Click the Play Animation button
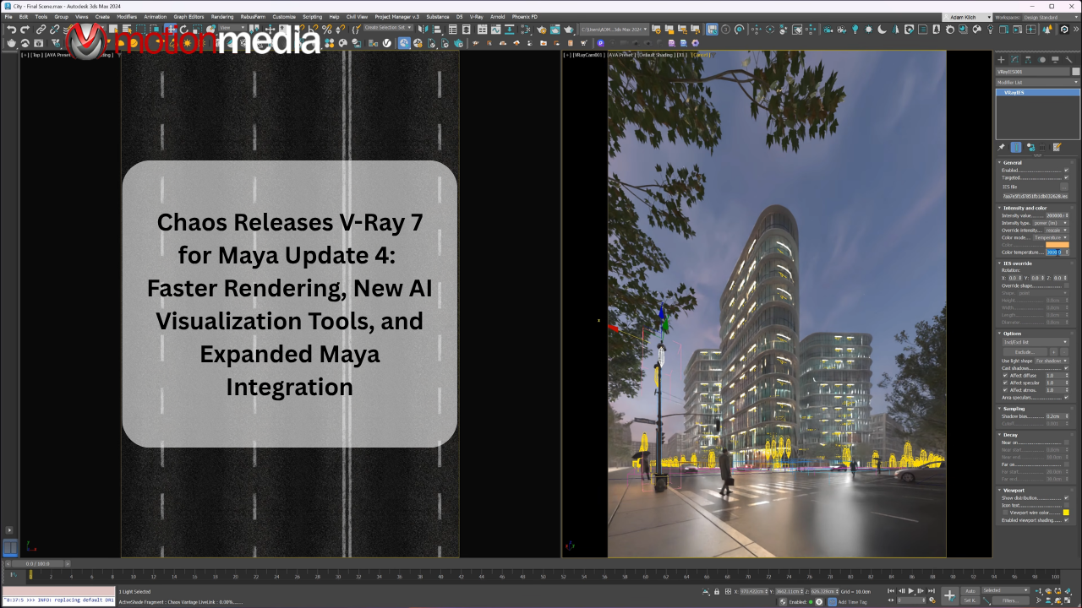 [910, 591]
